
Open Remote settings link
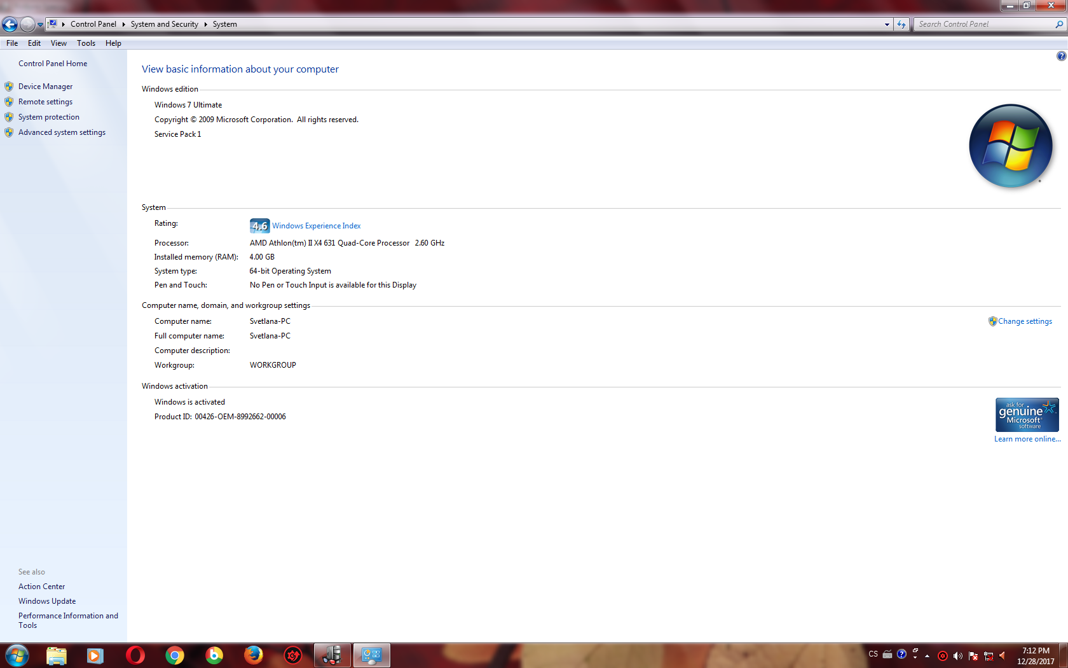tap(45, 102)
